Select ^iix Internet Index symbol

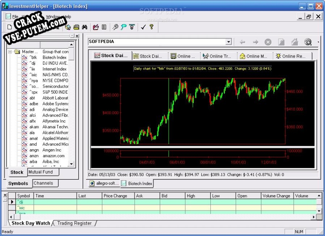[45, 69]
